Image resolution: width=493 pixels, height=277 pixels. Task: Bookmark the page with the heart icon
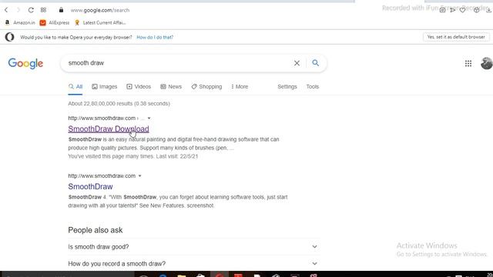point(462,10)
